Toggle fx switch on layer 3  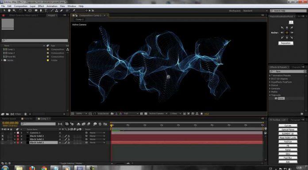(69, 140)
